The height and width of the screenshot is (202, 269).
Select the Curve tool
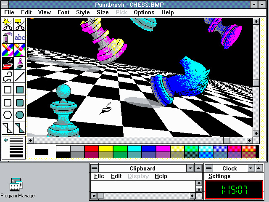pos(8,76)
